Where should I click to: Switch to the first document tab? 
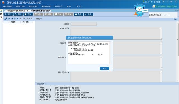17,11
